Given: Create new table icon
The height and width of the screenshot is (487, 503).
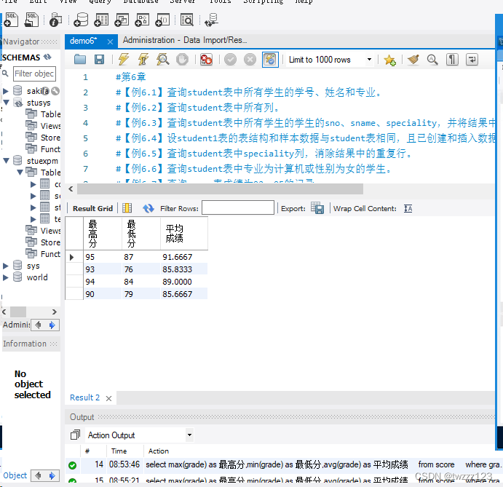Looking at the screenshot, I should [101, 20].
